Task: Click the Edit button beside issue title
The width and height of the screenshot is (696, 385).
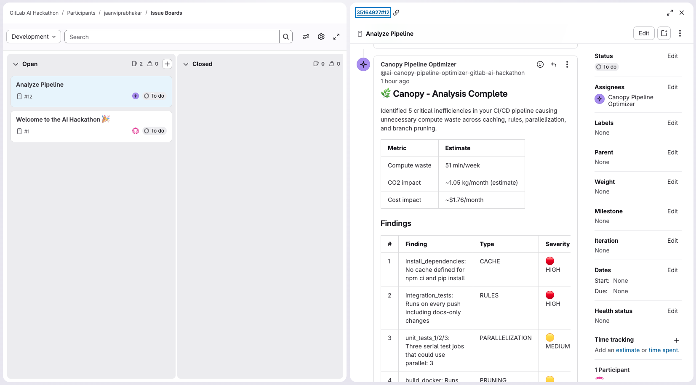Action: 644,33
